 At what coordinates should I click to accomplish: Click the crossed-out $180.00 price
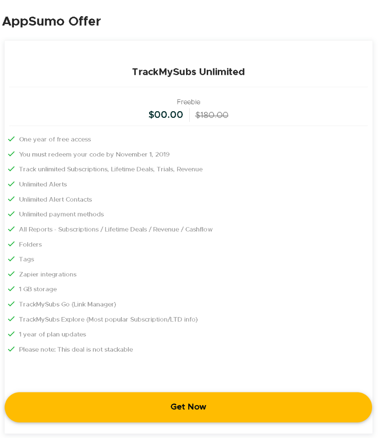[211, 115]
